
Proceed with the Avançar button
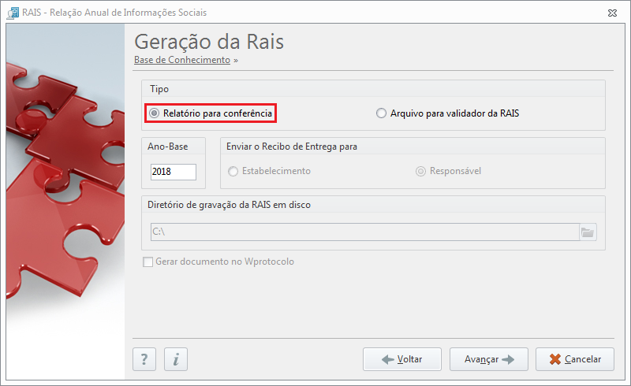coord(488,359)
